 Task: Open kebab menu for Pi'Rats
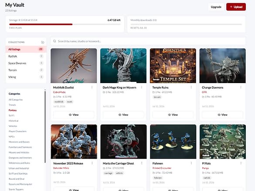tap(241, 163)
